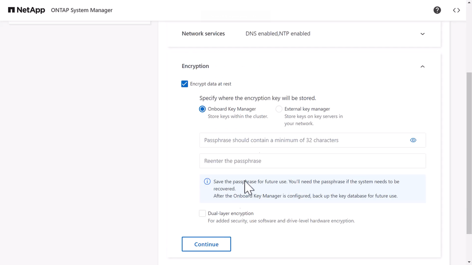
Task: Focus the Reenter the passphrase field
Action: tap(312, 161)
